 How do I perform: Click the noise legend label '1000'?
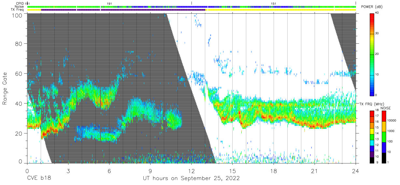[391, 131]
